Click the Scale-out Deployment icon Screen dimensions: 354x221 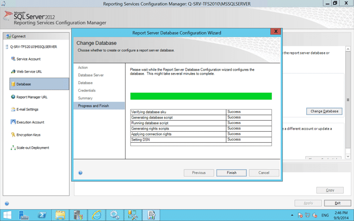pos(13,148)
